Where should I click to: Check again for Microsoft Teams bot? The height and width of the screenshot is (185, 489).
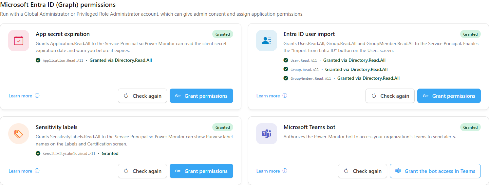tap(363, 171)
